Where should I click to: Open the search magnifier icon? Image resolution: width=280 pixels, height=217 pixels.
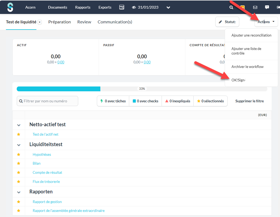coord(231,8)
